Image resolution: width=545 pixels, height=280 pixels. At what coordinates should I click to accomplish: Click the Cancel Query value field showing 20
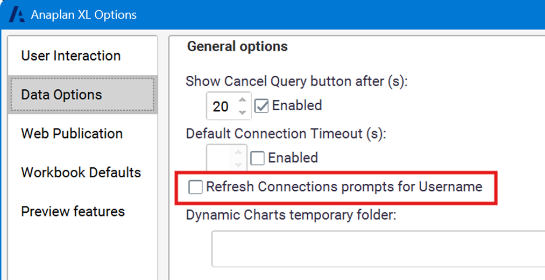(x=221, y=106)
